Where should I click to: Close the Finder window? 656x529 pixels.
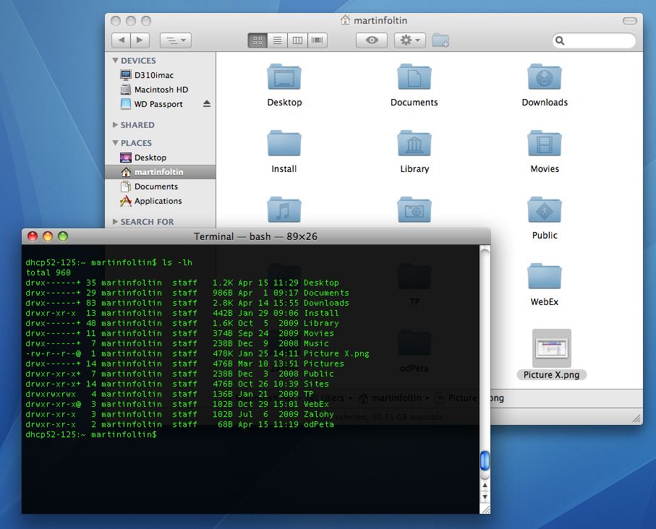click(116, 21)
